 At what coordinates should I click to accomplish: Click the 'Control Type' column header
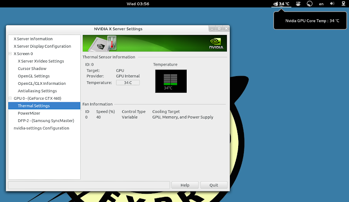click(x=133, y=111)
